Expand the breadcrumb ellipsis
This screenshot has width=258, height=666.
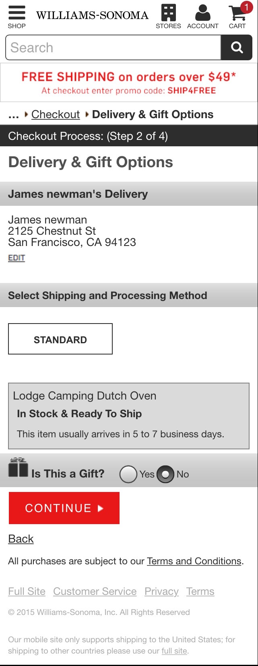click(14, 115)
